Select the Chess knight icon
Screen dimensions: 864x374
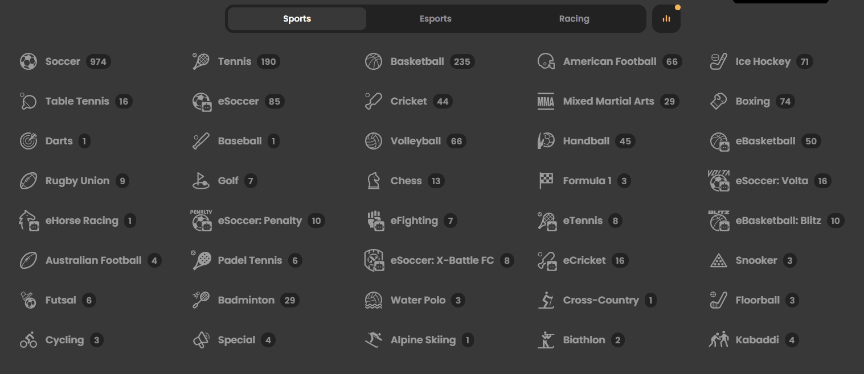point(374,180)
